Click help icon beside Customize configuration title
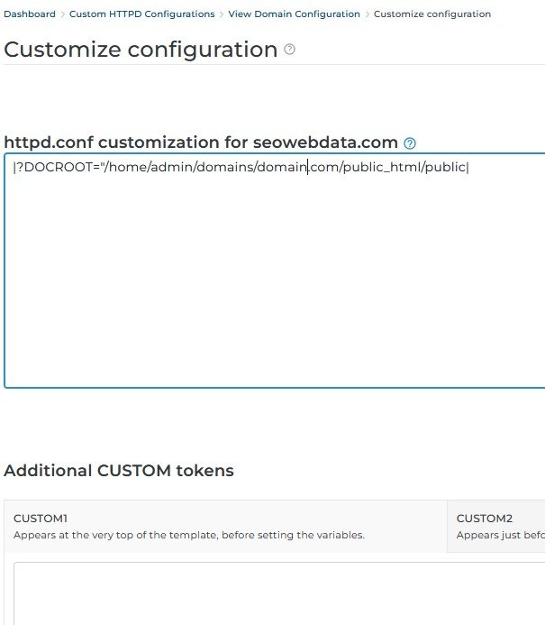The image size is (545, 625). click(289, 50)
